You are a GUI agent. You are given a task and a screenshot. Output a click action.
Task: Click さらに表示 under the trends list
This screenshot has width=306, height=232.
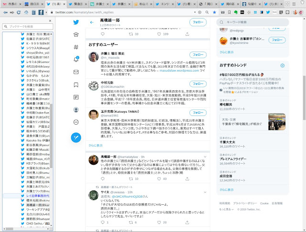[x=227, y=190]
